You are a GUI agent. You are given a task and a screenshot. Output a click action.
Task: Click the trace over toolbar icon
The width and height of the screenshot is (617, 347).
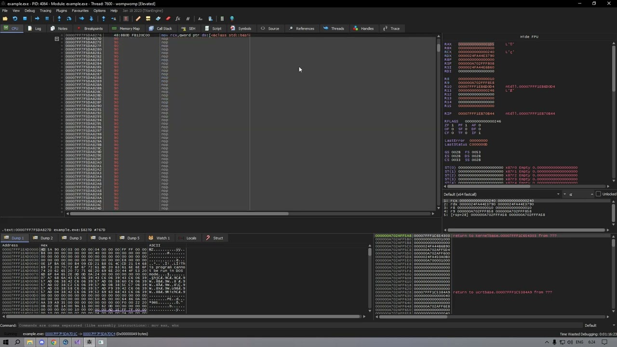tap(91, 18)
